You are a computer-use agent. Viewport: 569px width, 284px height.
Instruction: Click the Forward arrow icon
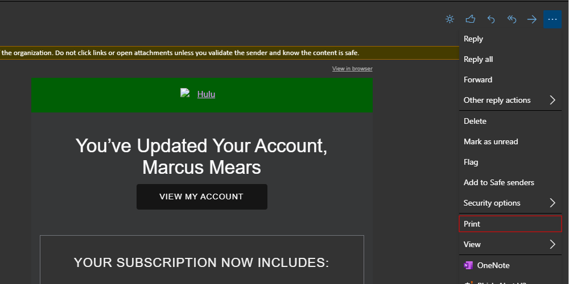532,19
